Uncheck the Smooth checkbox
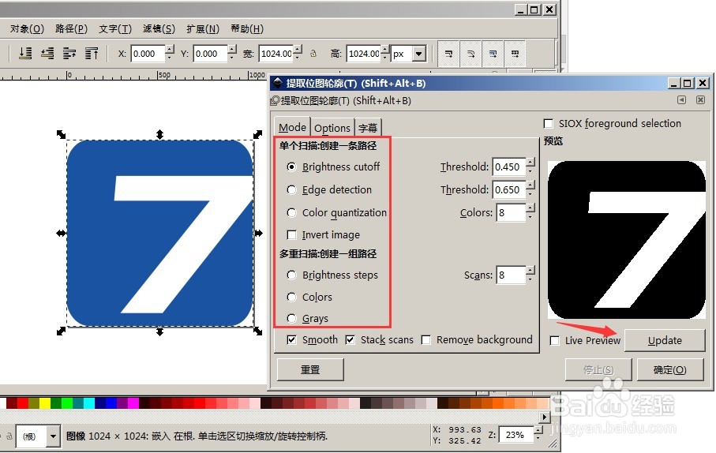 pos(291,339)
